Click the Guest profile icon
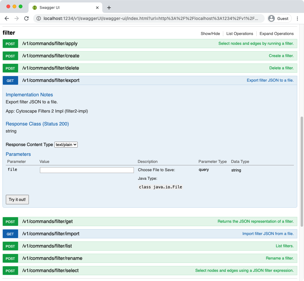The image size is (304, 281). pos(271,18)
